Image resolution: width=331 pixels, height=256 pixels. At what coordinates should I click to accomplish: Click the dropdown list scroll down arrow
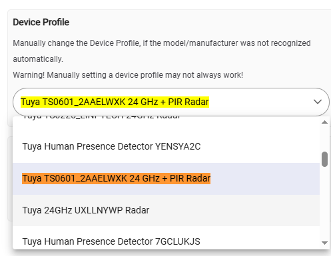[324, 243]
